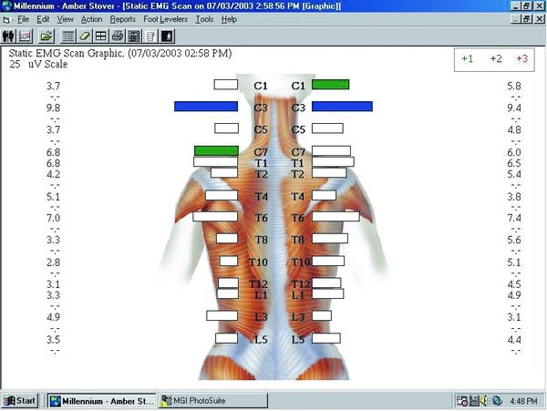Click the standing figure toolbar icon

[x=167, y=36]
